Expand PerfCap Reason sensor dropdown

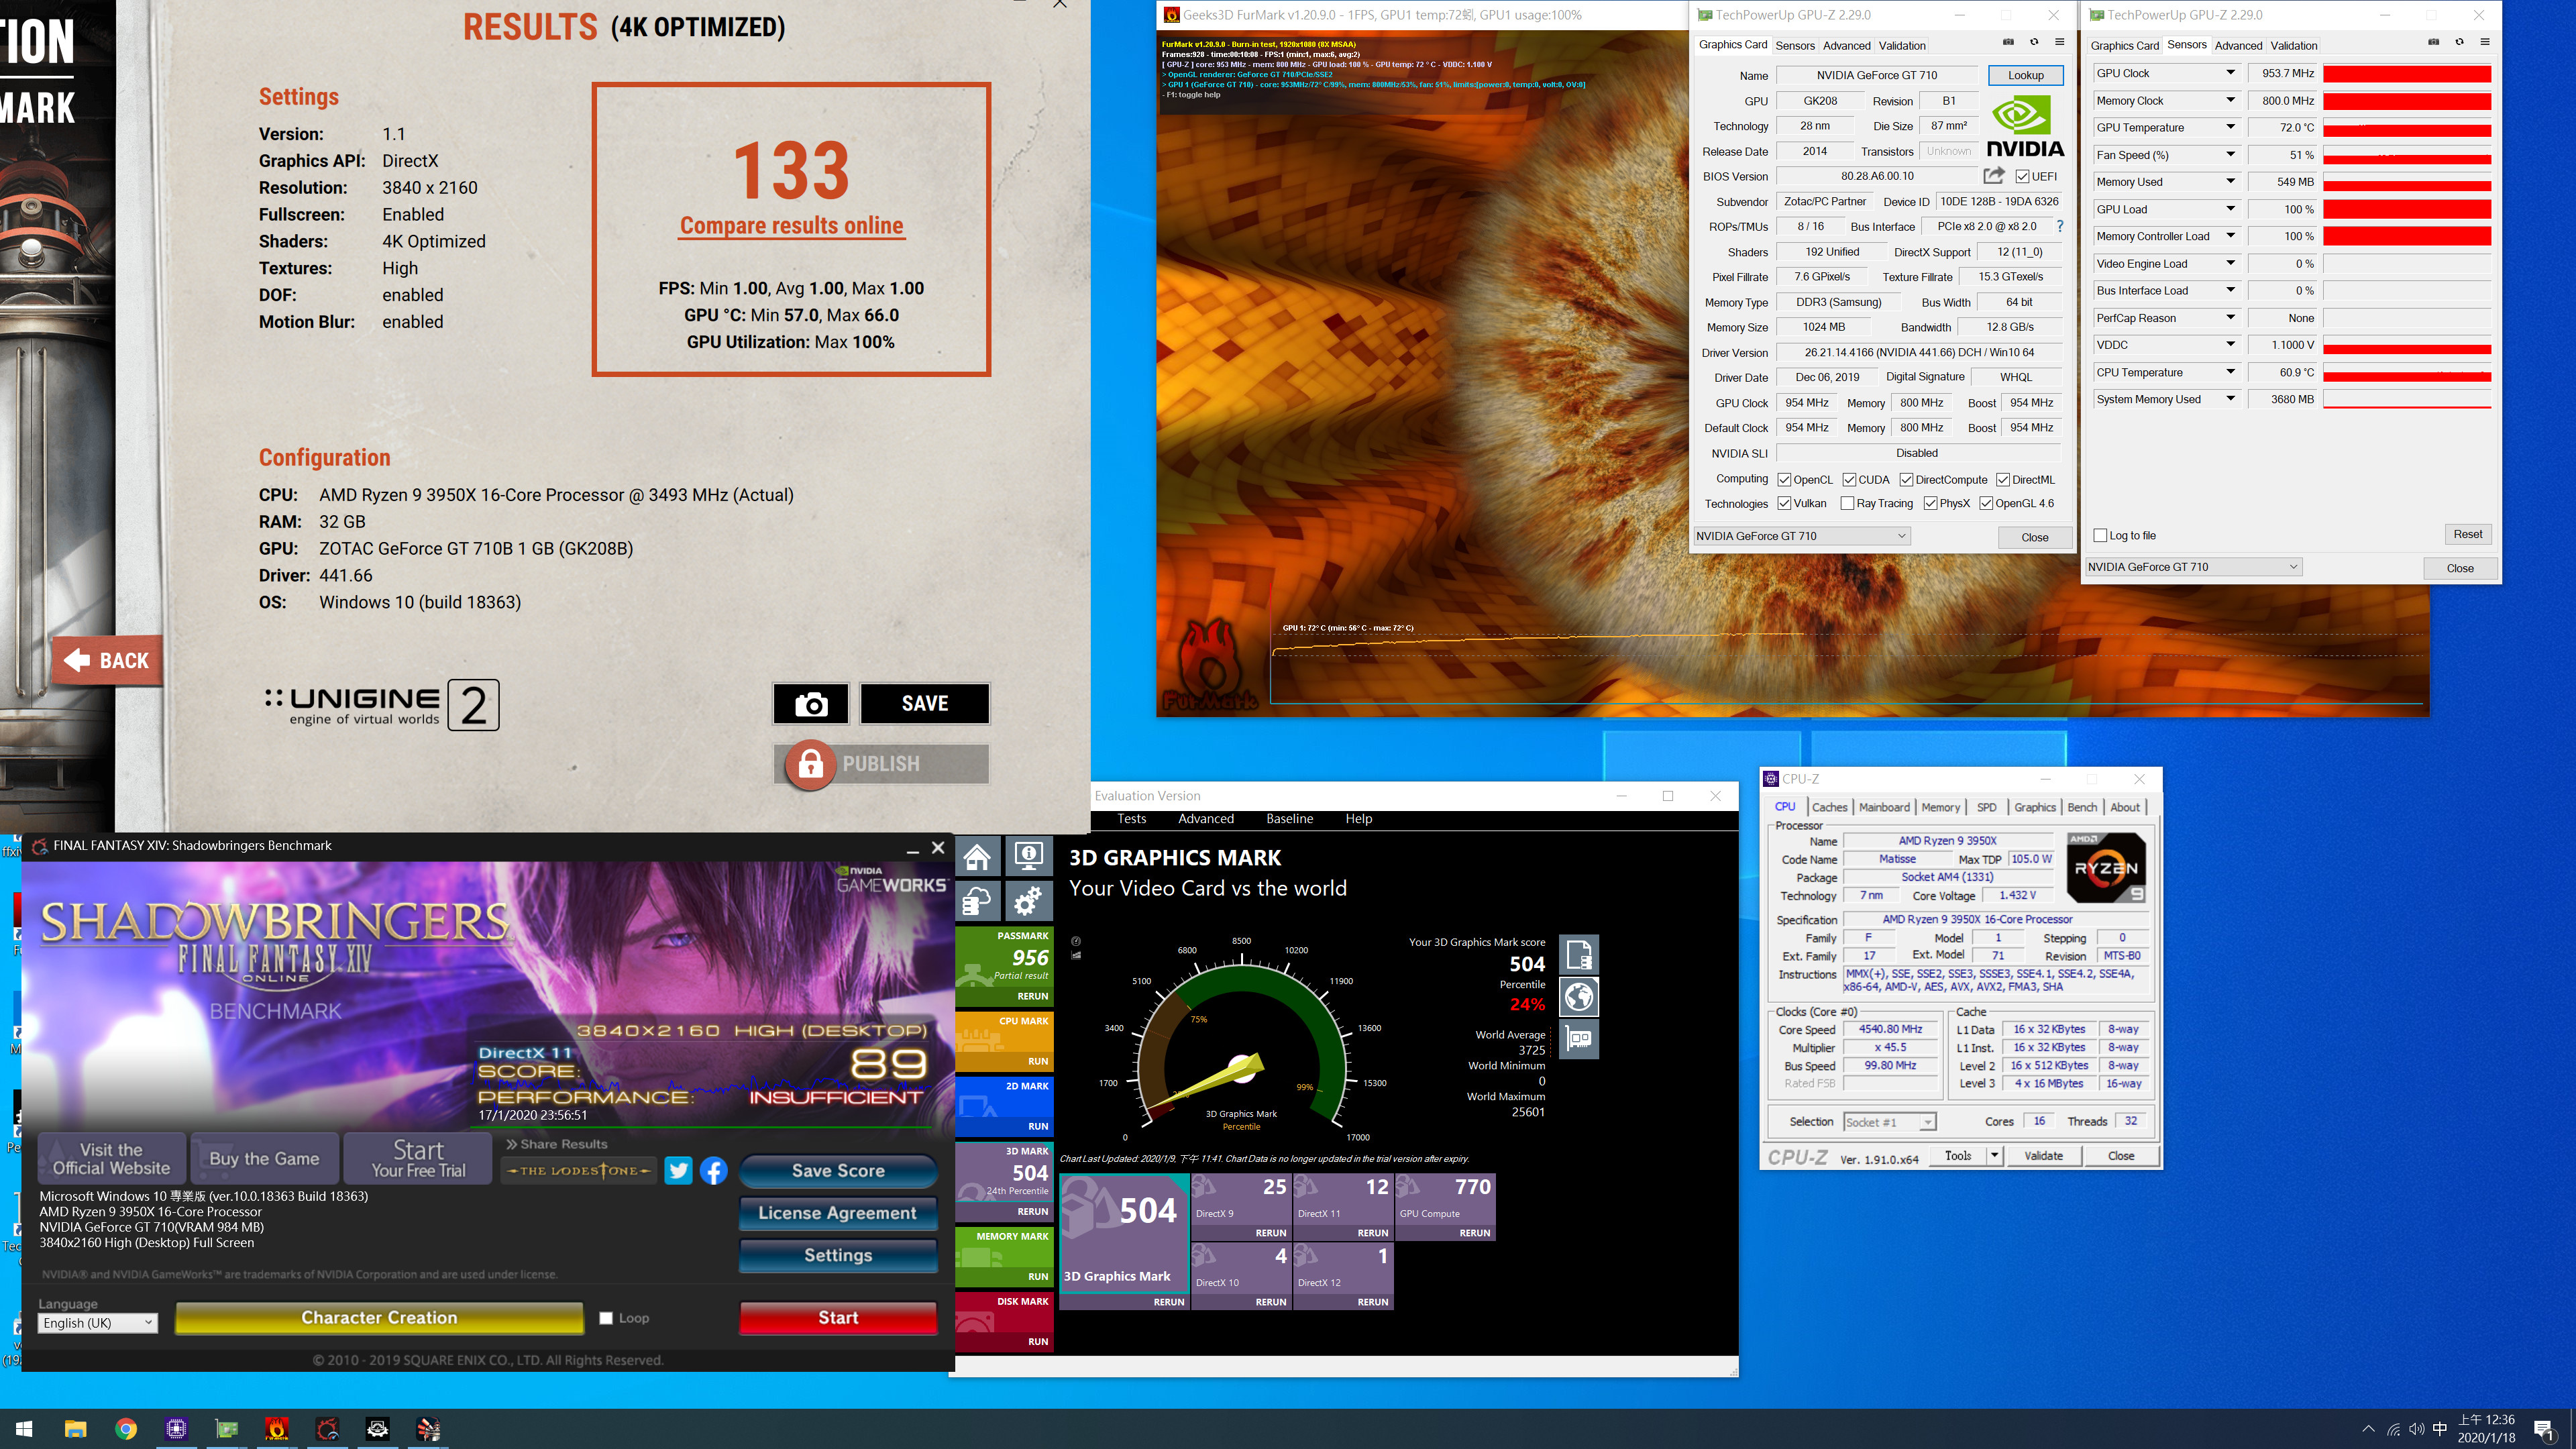(x=2230, y=318)
